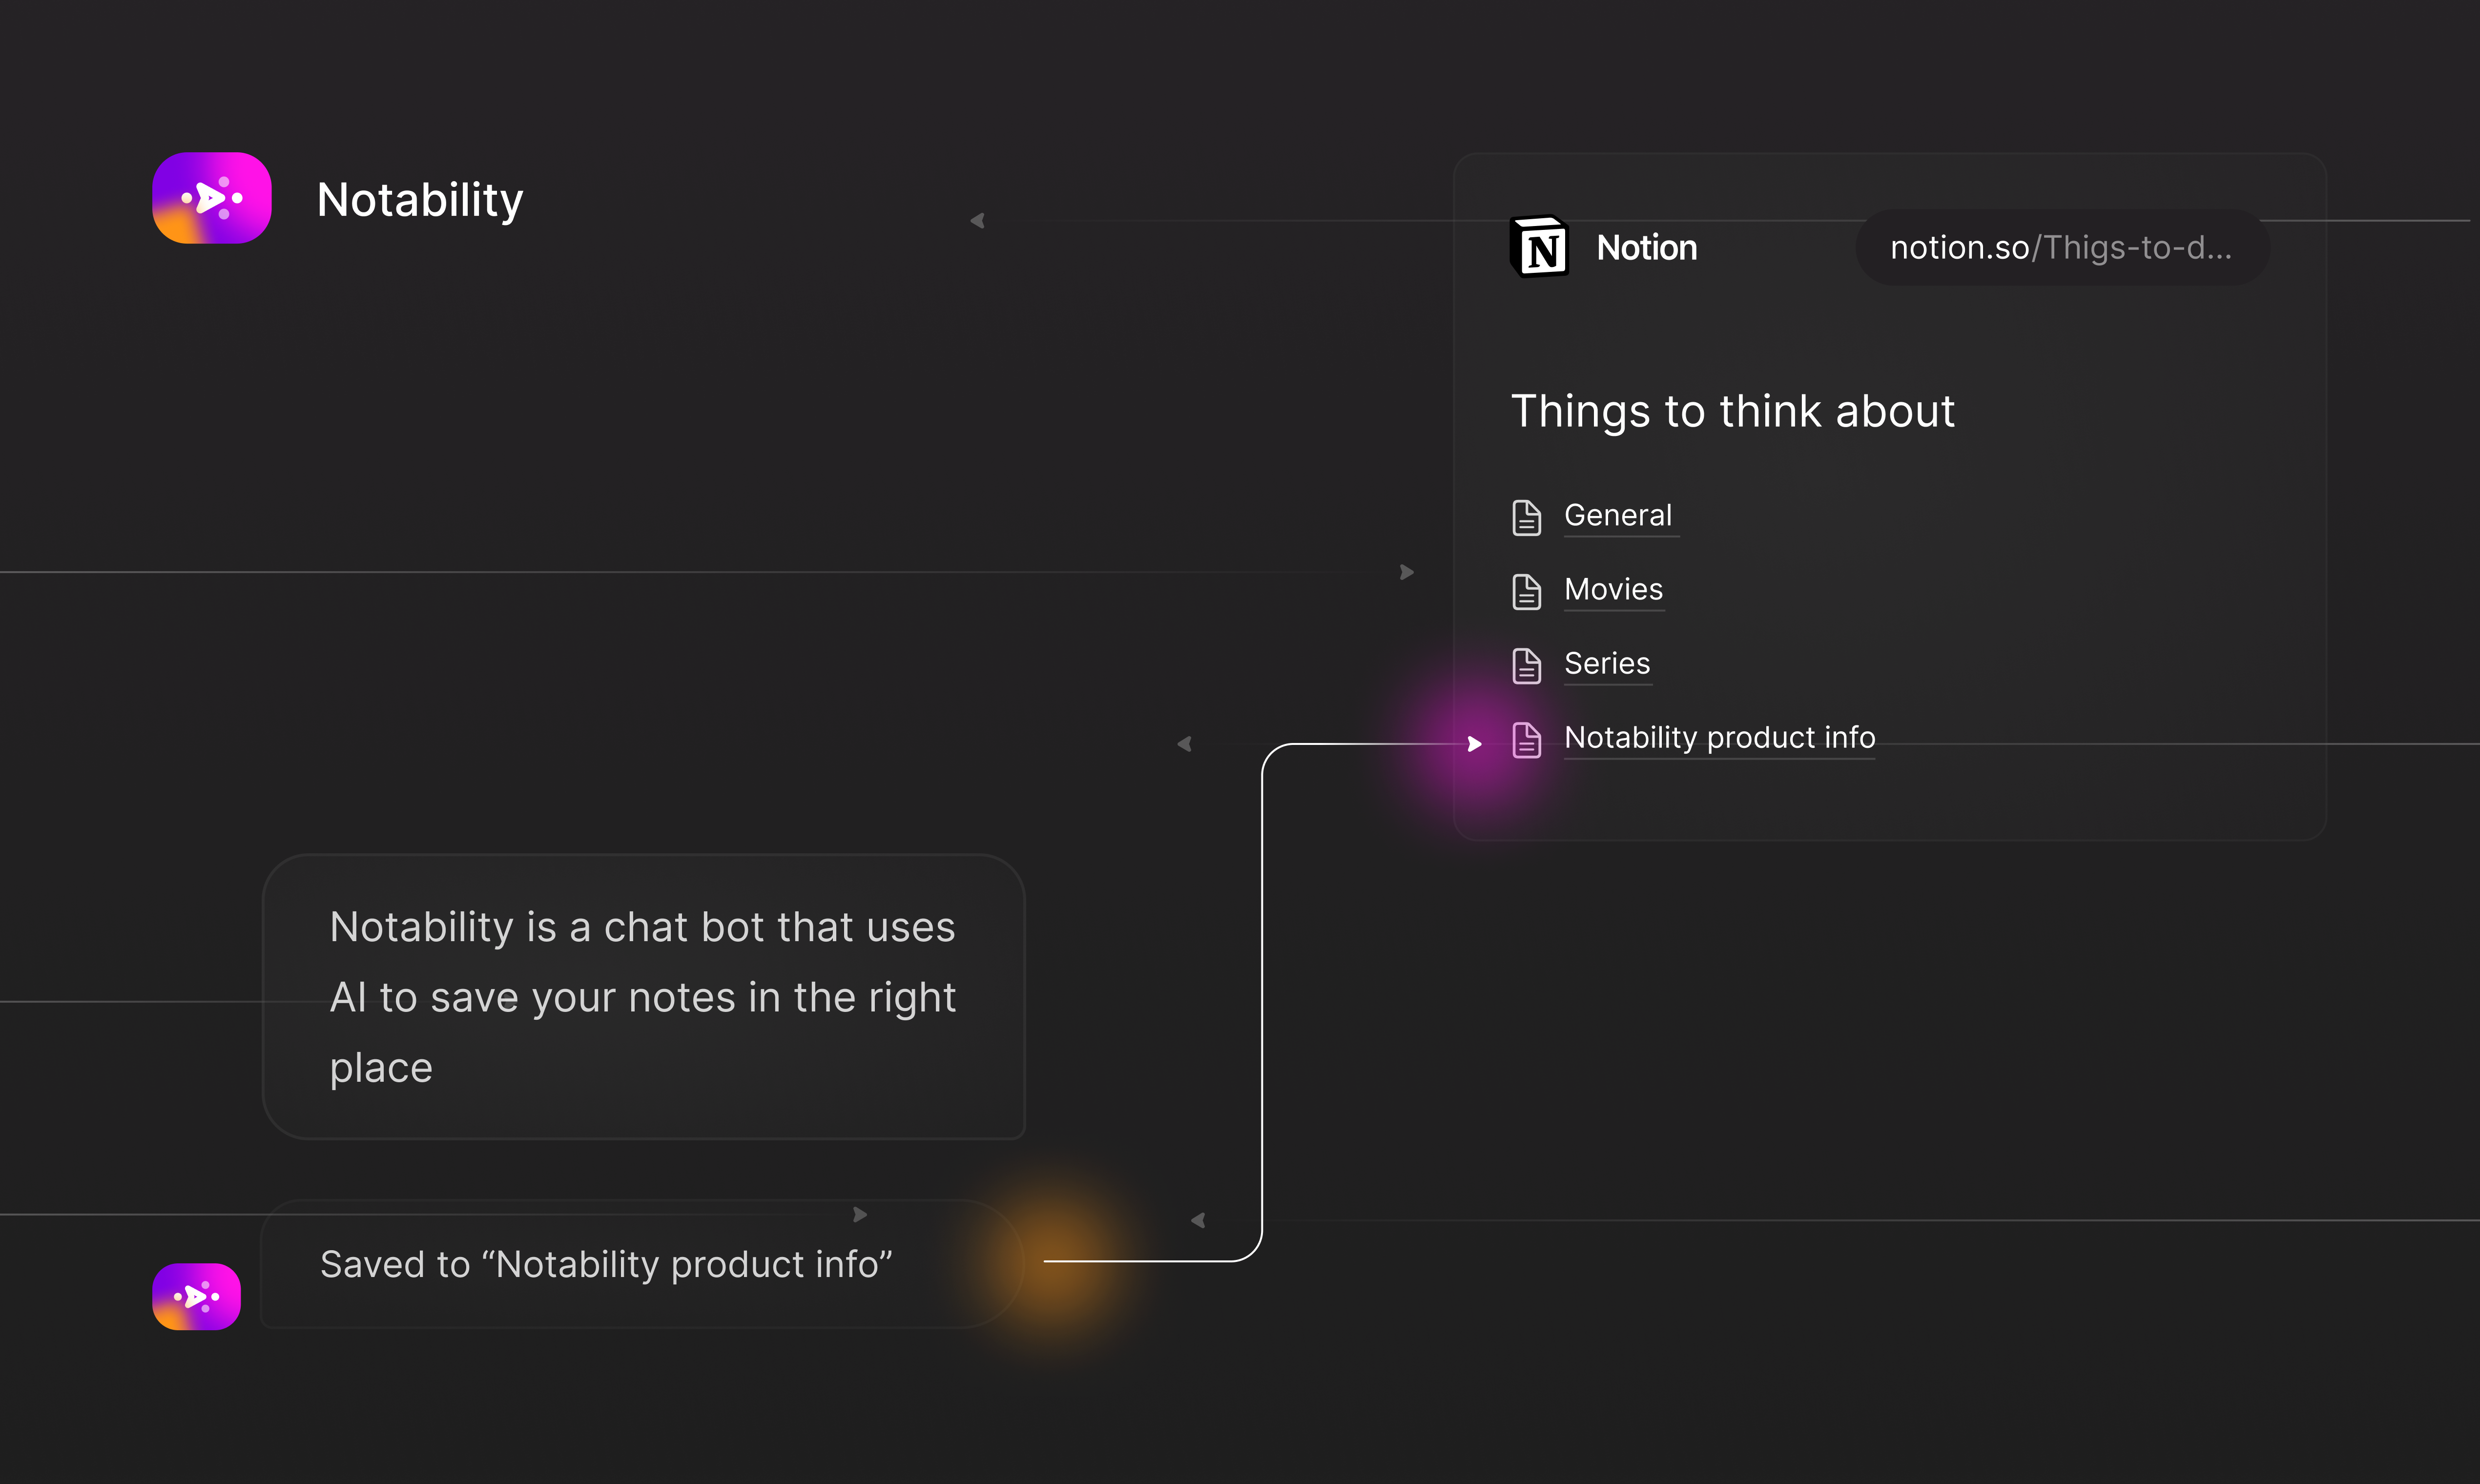Click the large Notability app logo
This screenshot has height=1484, width=2480.
[212, 198]
